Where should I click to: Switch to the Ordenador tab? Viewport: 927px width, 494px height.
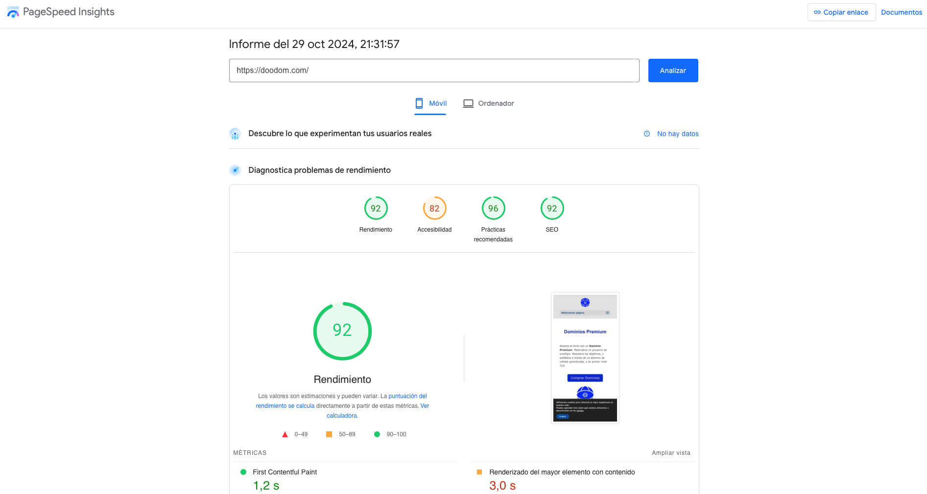(489, 103)
